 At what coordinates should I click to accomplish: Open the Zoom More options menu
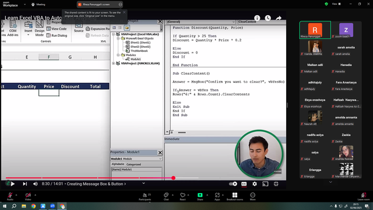pos(252,196)
